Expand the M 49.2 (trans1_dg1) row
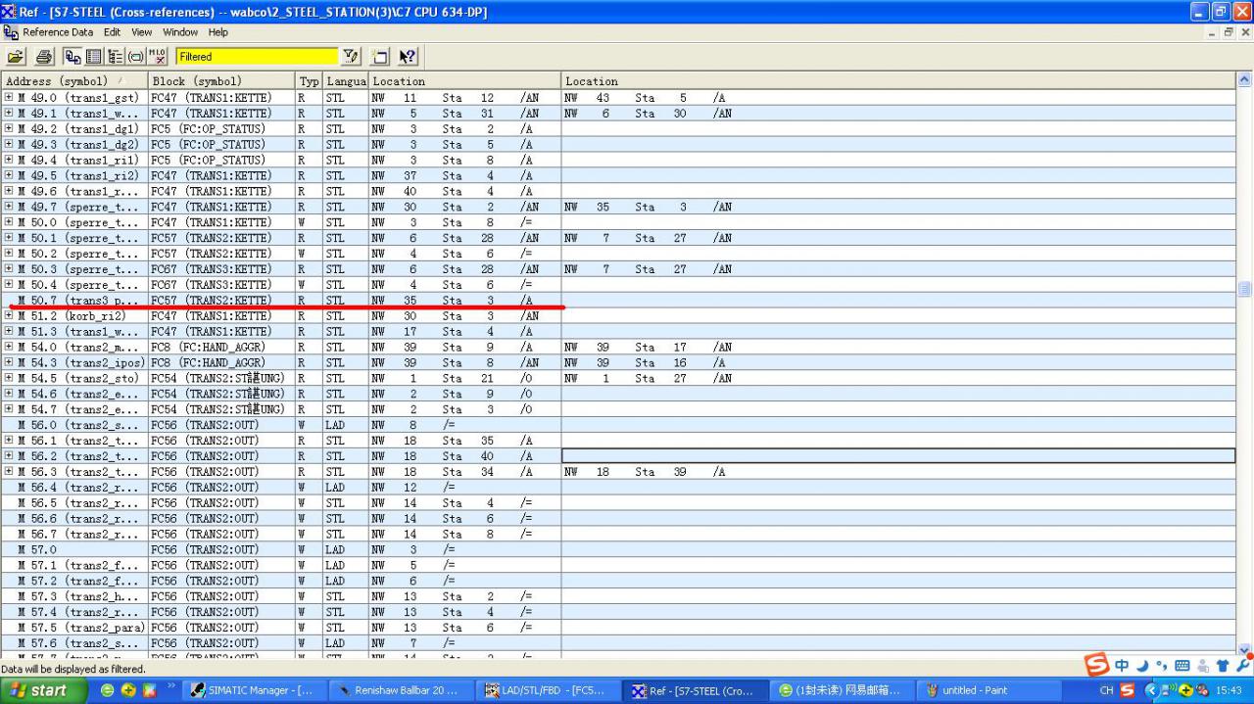The image size is (1254, 704). pos(9,129)
